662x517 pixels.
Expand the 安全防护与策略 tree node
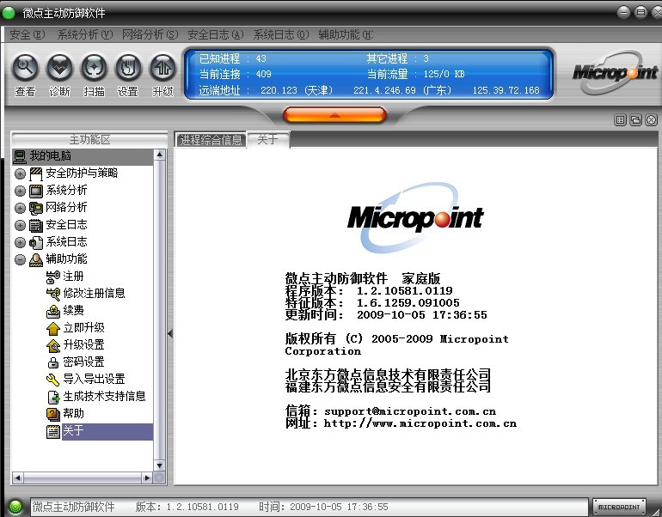coord(20,173)
